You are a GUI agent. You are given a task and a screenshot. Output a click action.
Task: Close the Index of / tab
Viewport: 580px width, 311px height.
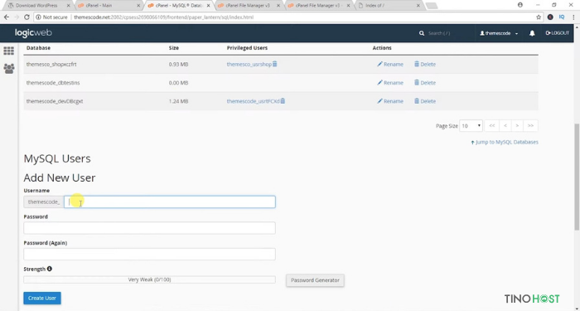(x=418, y=6)
